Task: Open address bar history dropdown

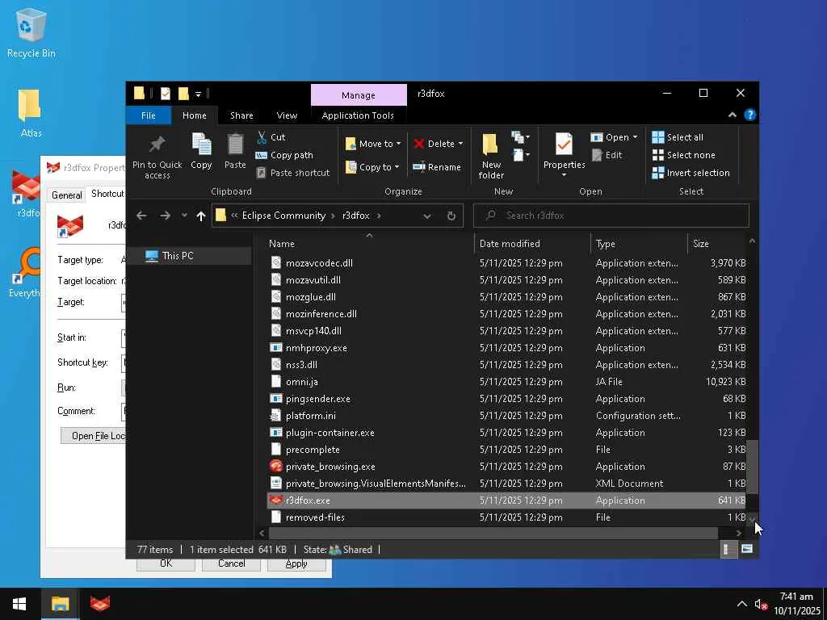Action: pyautogui.click(x=426, y=216)
